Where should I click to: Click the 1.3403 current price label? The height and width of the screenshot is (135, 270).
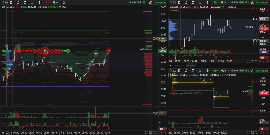tap(163, 51)
